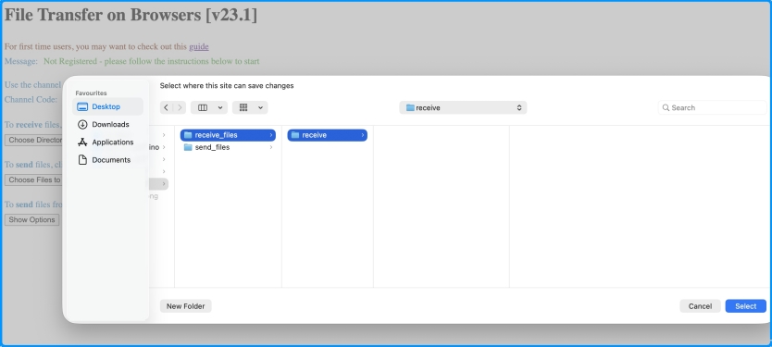Open Documents in the Favourites sidebar
772x347 pixels.
107,160
